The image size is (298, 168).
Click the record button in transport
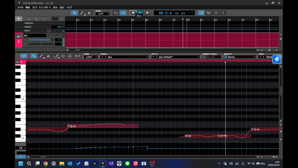(147, 13)
